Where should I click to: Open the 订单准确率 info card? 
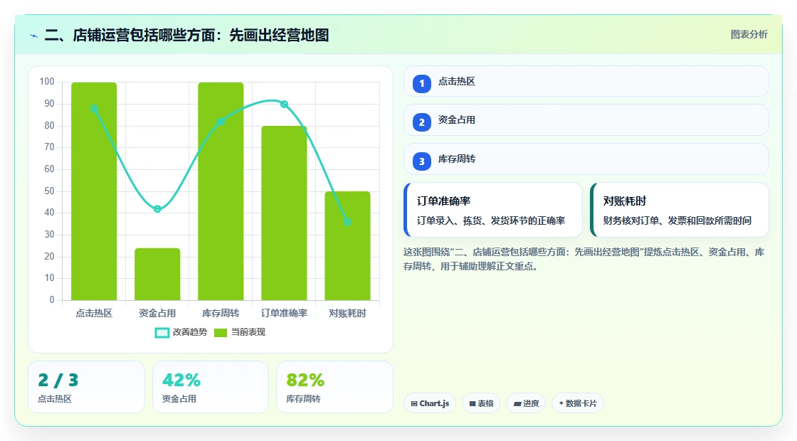pyautogui.click(x=492, y=210)
